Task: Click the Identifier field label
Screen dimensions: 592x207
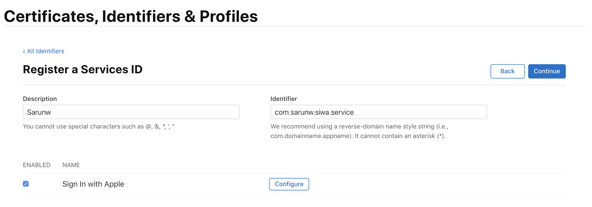Action: (x=284, y=99)
